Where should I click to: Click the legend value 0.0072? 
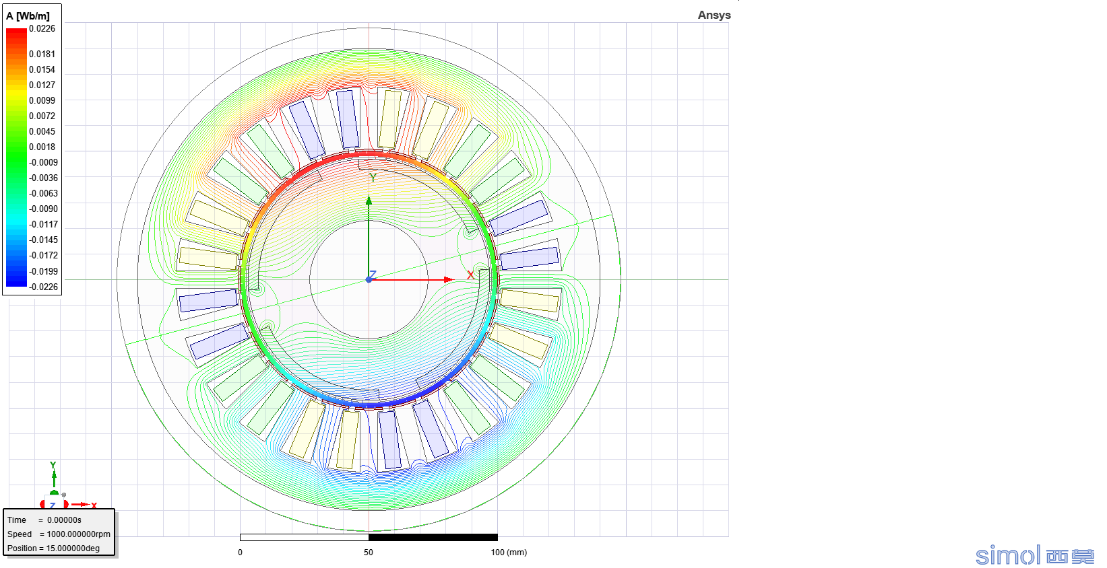pos(42,116)
